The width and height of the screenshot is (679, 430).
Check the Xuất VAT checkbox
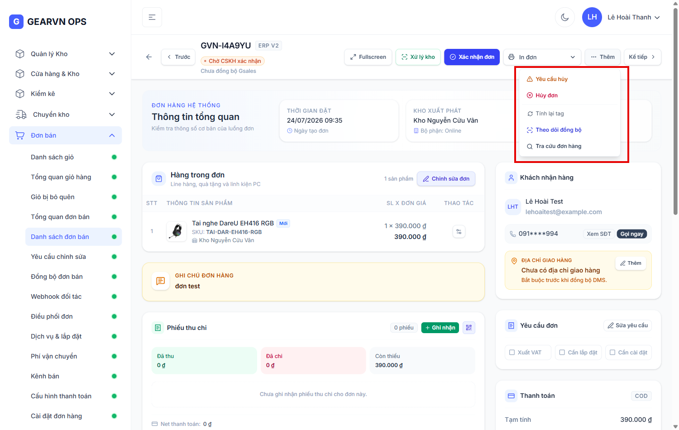click(512, 352)
